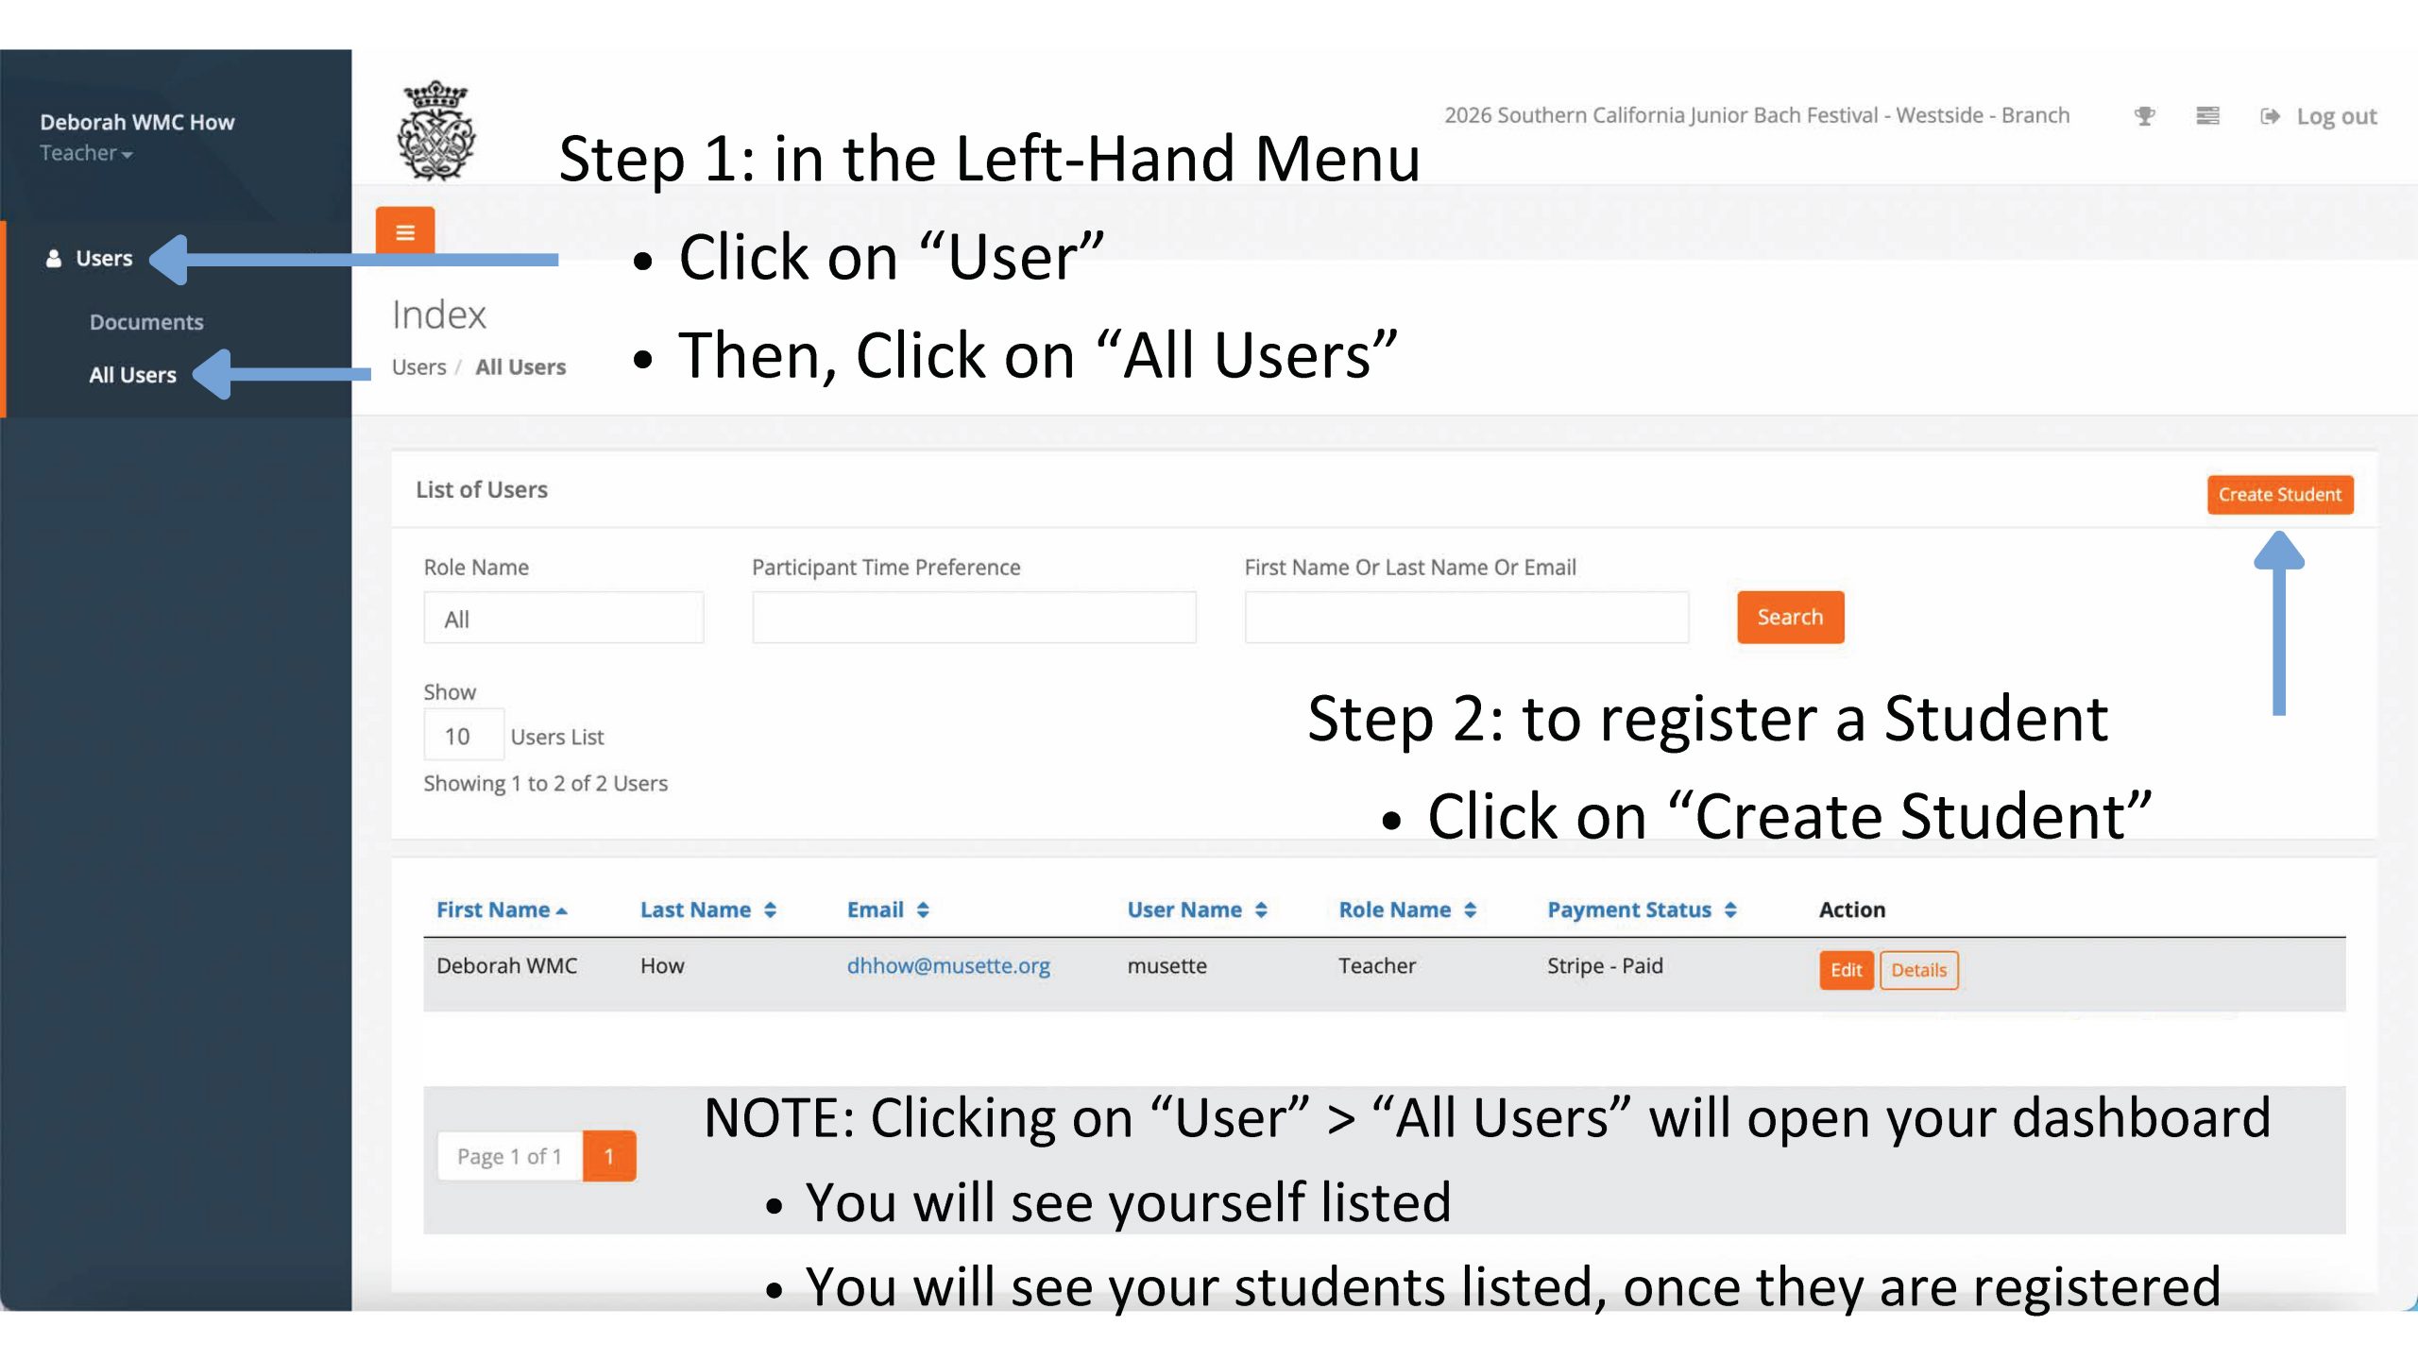Image resolution: width=2418 pixels, height=1360 pixels.
Task: Open the Role Name All dropdown
Action: click(x=563, y=619)
